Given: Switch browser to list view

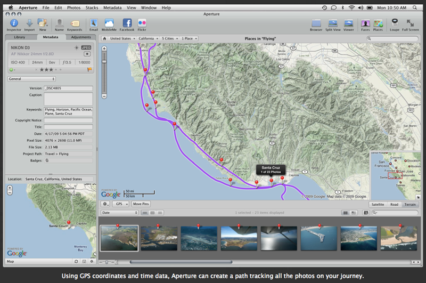Looking at the screenshot, I should click(x=160, y=213).
